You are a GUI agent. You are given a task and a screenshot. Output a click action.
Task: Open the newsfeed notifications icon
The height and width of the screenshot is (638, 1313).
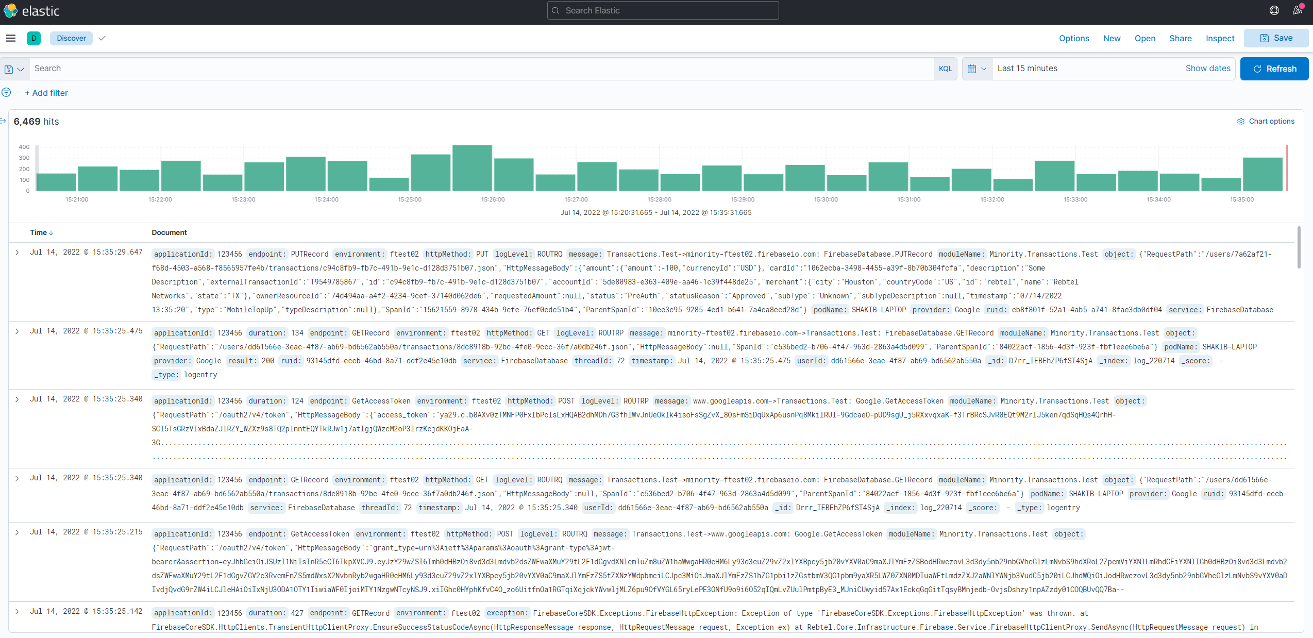1297,10
